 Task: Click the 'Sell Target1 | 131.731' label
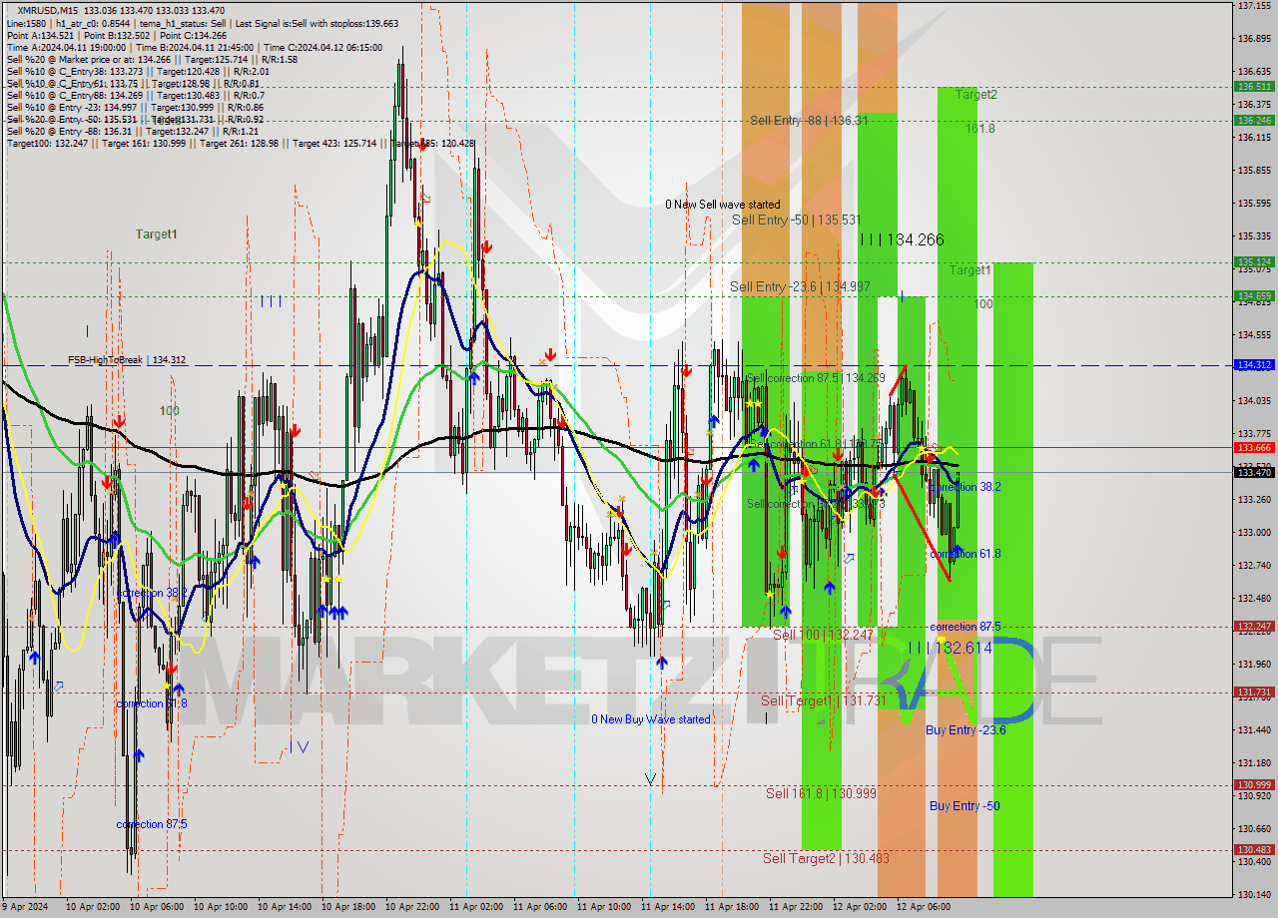click(824, 701)
